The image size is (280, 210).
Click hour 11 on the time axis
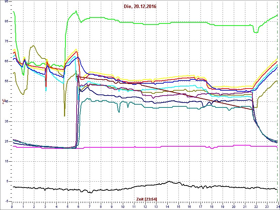click(134, 206)
